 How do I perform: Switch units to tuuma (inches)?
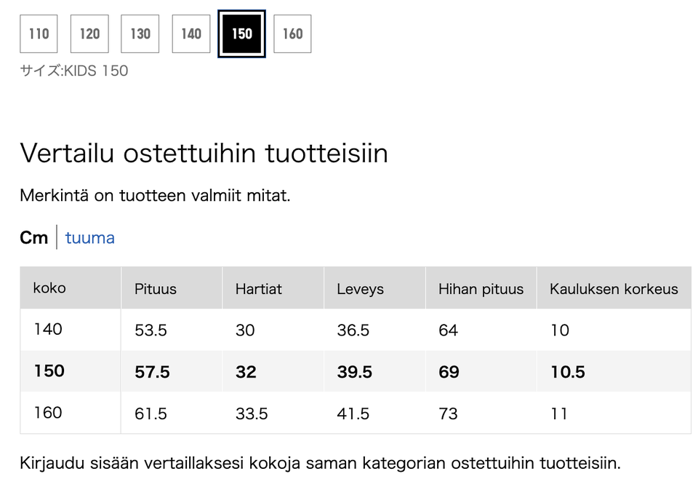[90, 238]
